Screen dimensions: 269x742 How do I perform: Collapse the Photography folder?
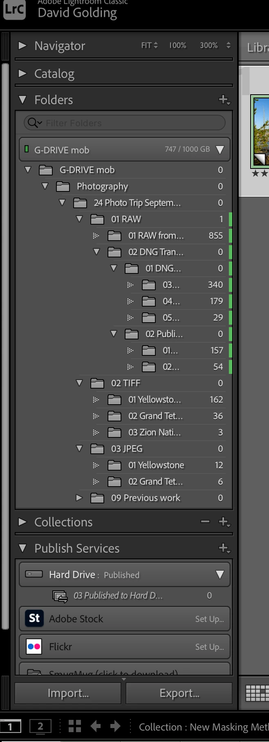click(45, 186)
